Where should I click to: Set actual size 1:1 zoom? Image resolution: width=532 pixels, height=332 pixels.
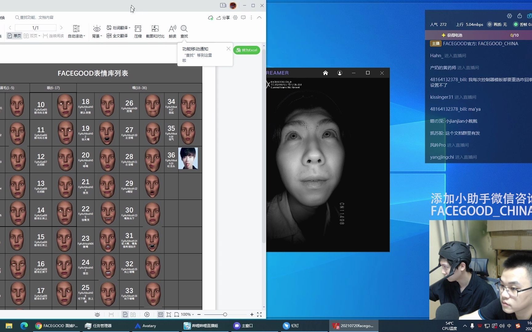tap(160, 314)
